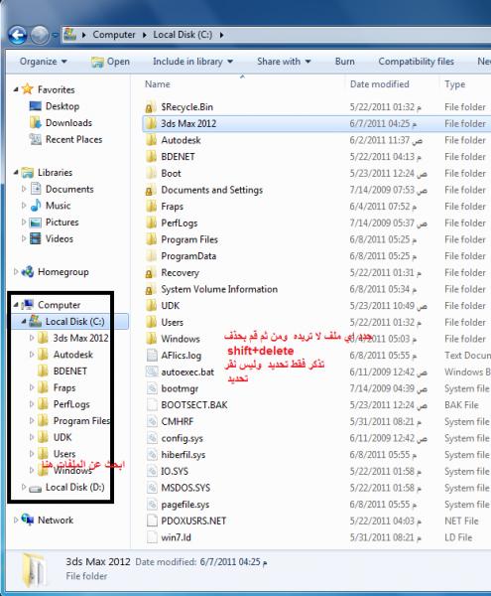
Task: Expand the Program Files tree node
Action: click(x=32, y=420)
